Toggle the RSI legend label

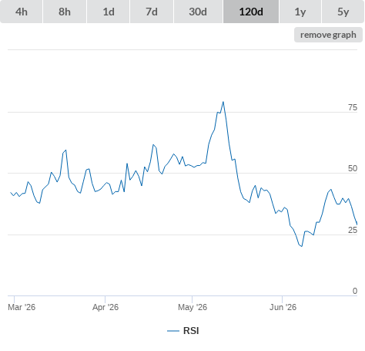(x=191, y=331)
